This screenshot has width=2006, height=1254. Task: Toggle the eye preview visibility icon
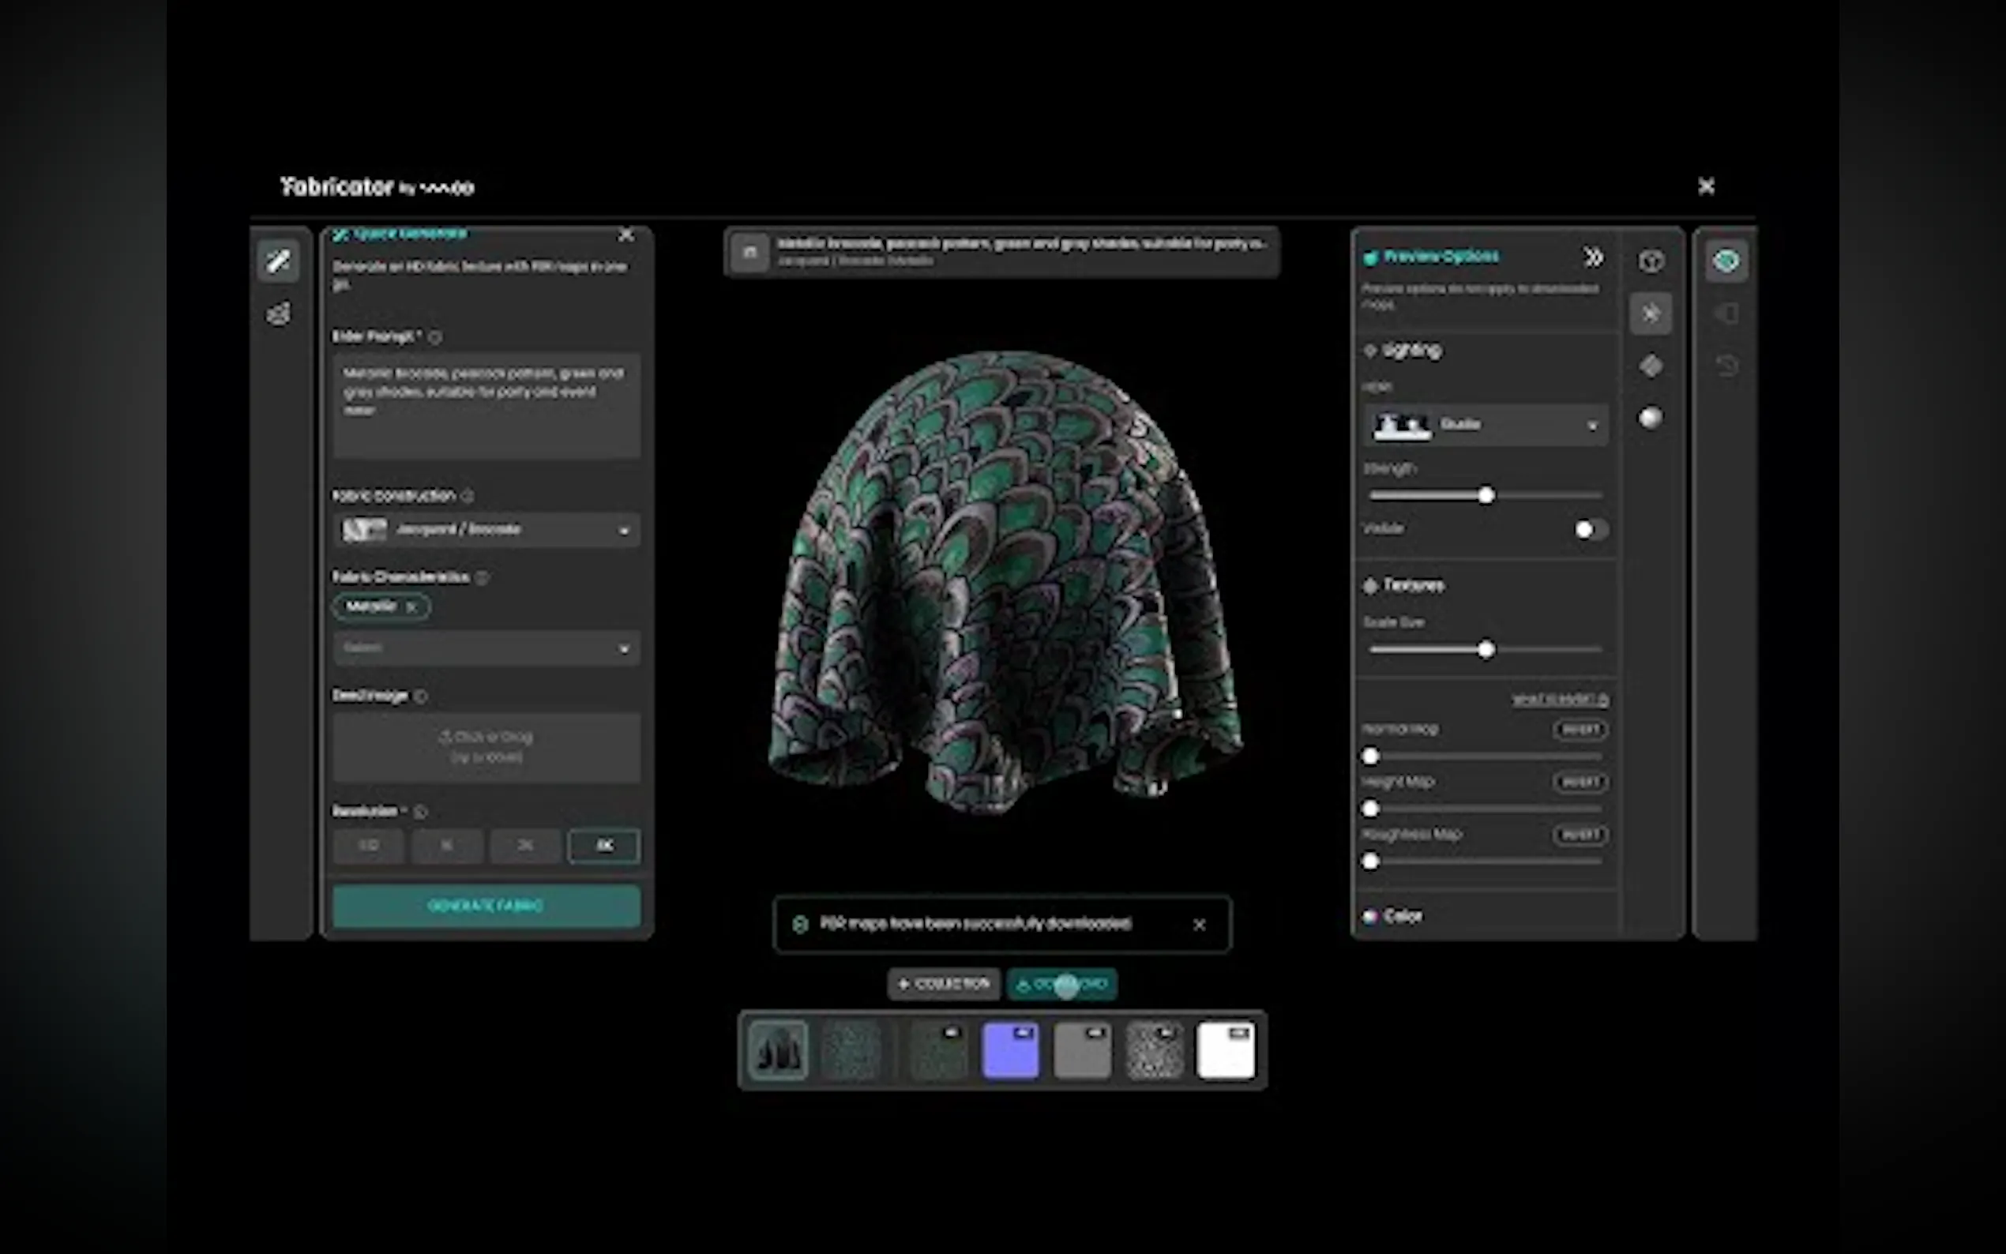tap(1726, 261)
